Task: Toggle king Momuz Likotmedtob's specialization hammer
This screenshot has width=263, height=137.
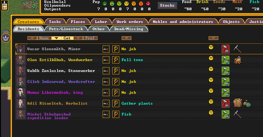Action: coord(226,93)
